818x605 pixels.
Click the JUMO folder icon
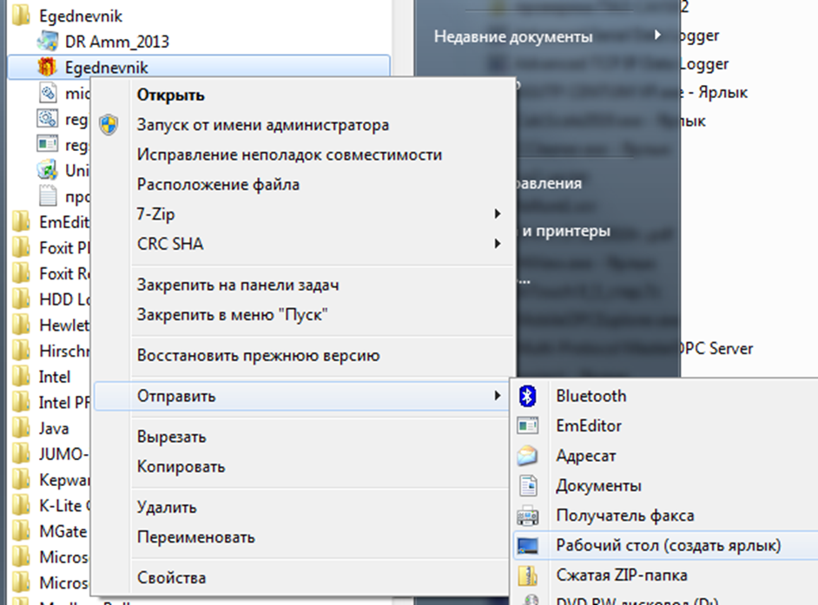[x=22, y=454]
